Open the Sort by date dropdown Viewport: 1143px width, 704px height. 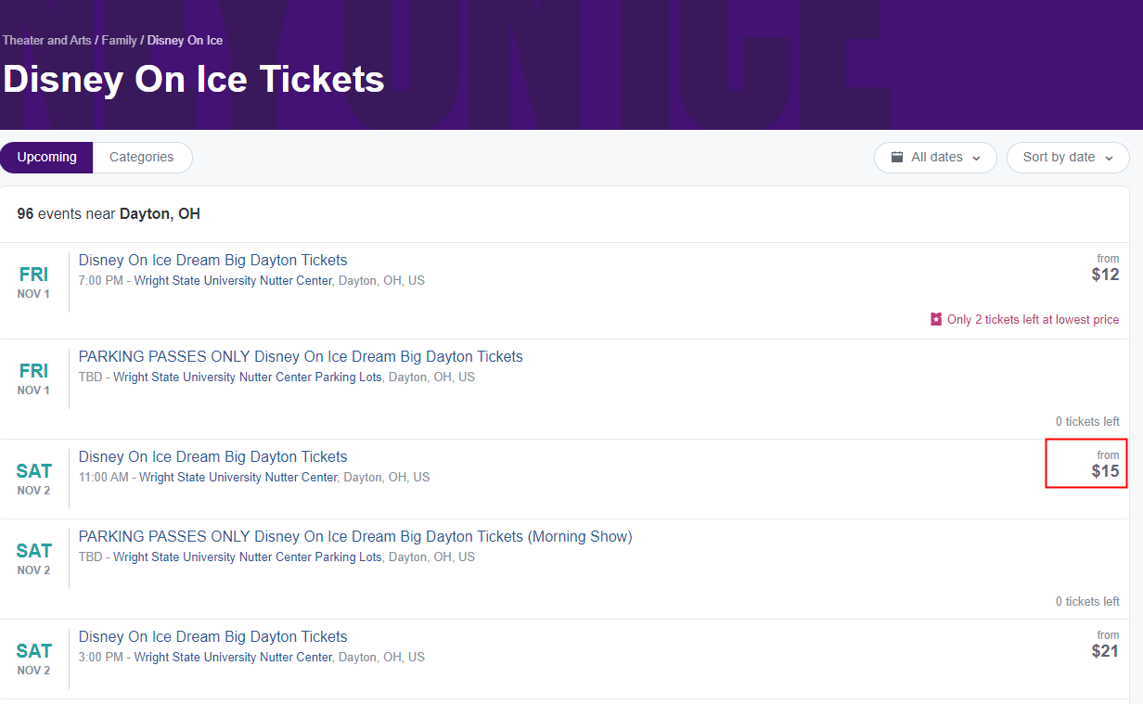pyautogui.click(x=1068, y=158)
